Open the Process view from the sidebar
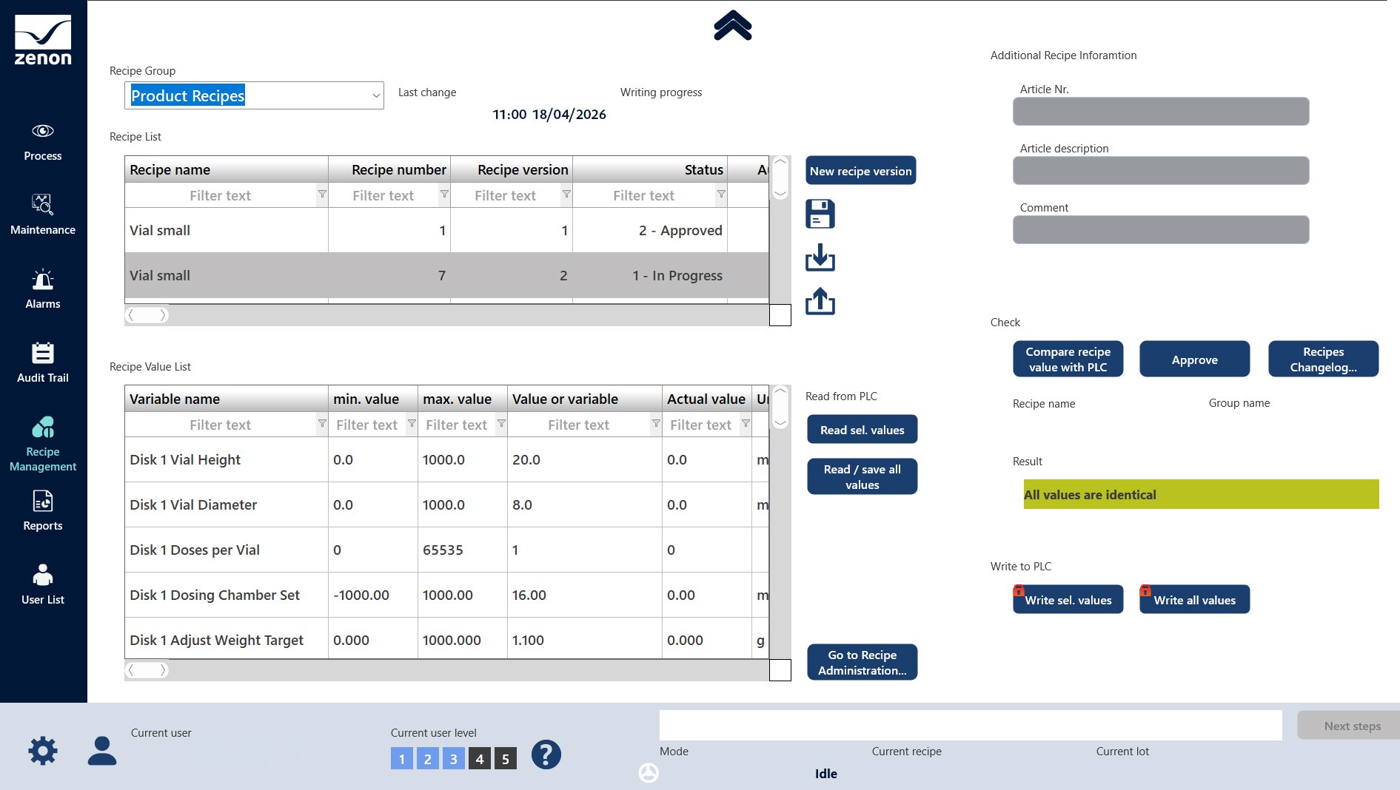The height and width of the screenshot is (790, 1400). 42,141
